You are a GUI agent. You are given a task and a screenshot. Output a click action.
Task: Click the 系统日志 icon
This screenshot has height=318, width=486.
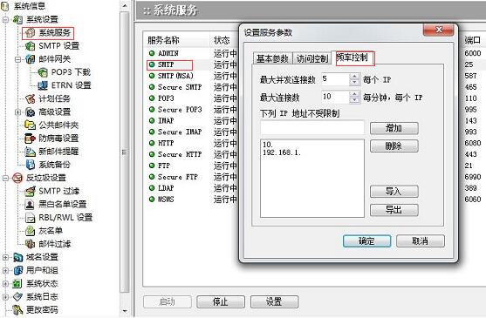18,297
